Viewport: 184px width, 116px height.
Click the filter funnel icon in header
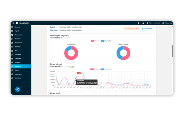138,23
